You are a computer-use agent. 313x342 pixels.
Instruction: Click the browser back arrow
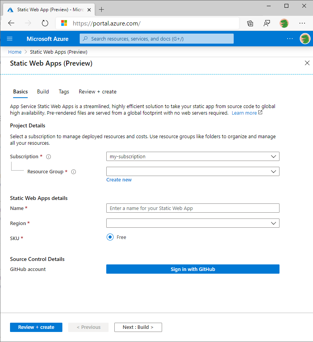[11, 23]
